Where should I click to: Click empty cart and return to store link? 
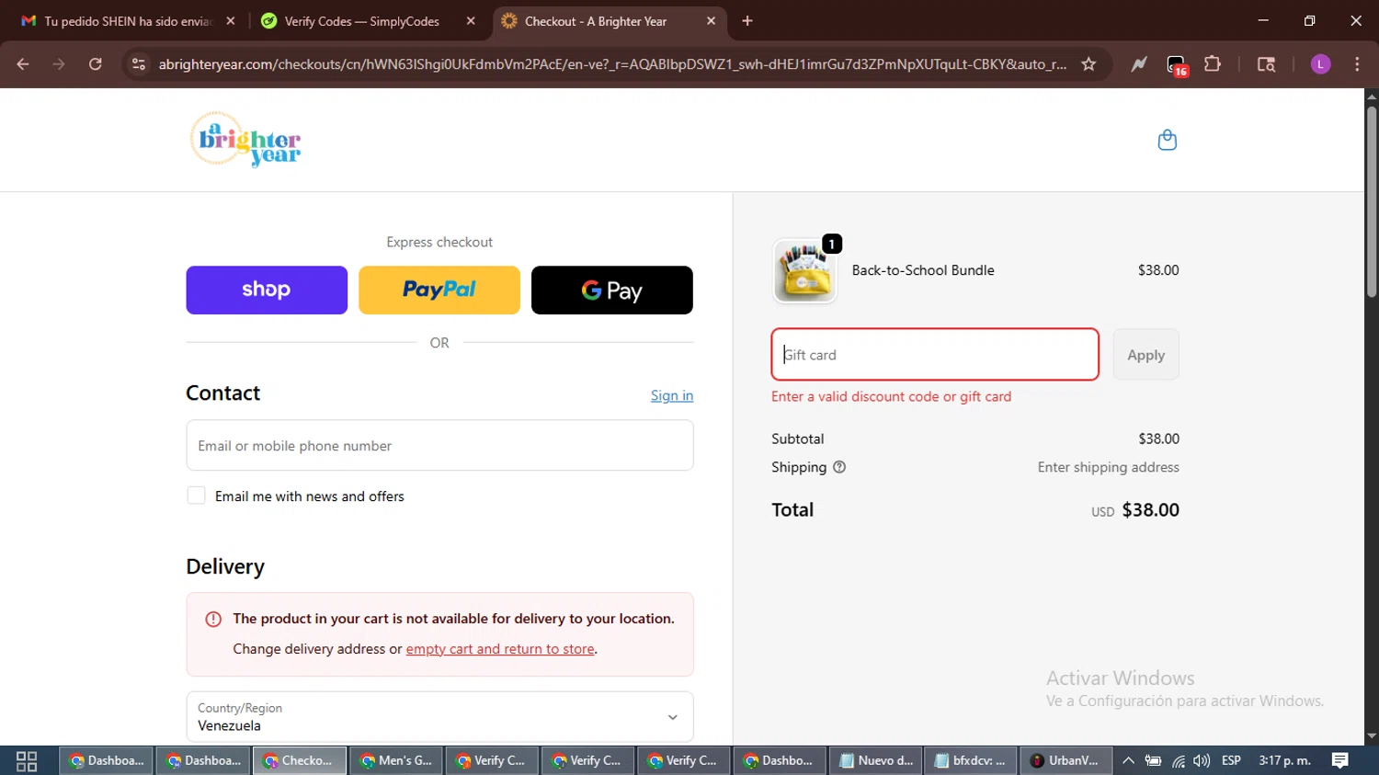[500, 649]
